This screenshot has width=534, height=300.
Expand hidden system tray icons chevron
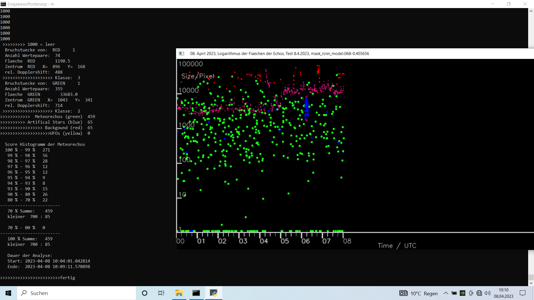(446, 293)
